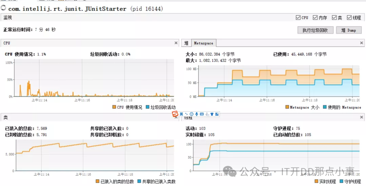Toggle the CPU 使用情况 legend swatch

(x=114, y=107)
